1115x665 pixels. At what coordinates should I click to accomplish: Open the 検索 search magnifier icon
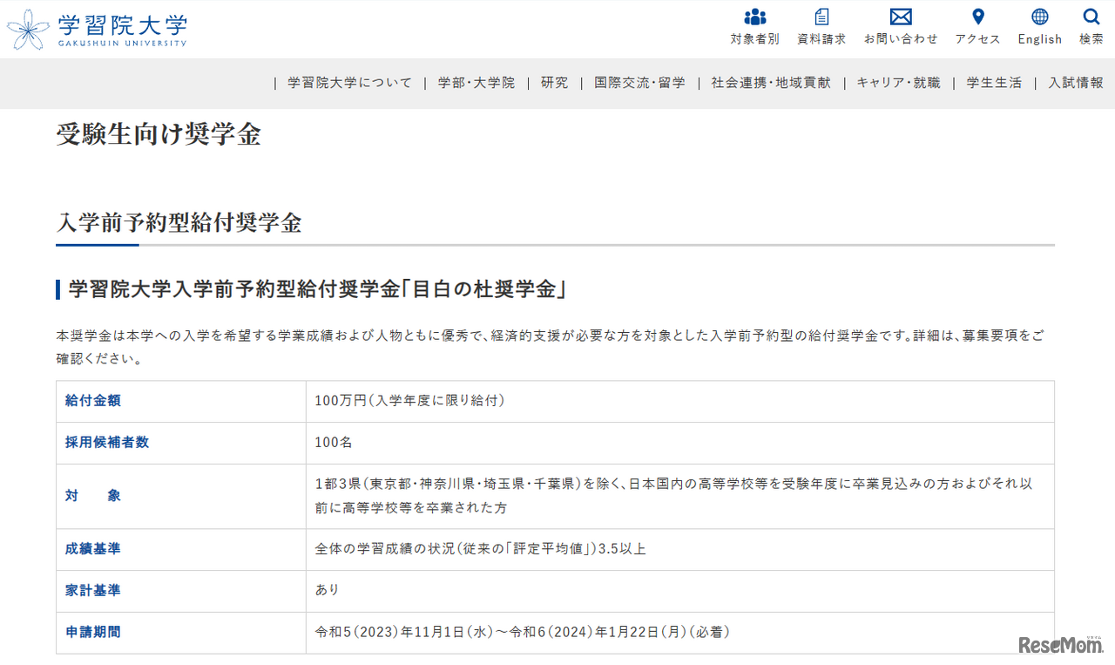(x=1091, y=17)
